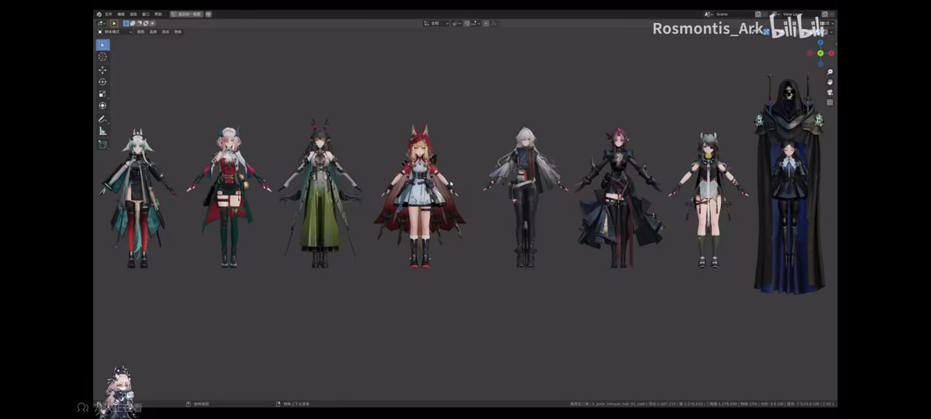931x419 pixels.
Task: Open the Scene selector dropdown
Action: (x=708, y=14)
